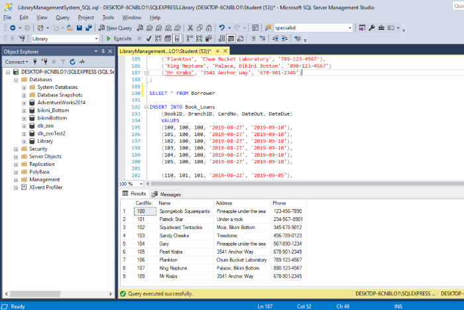Select the XEvent Profiler node

pyautogui.click(x=46, y=187)
